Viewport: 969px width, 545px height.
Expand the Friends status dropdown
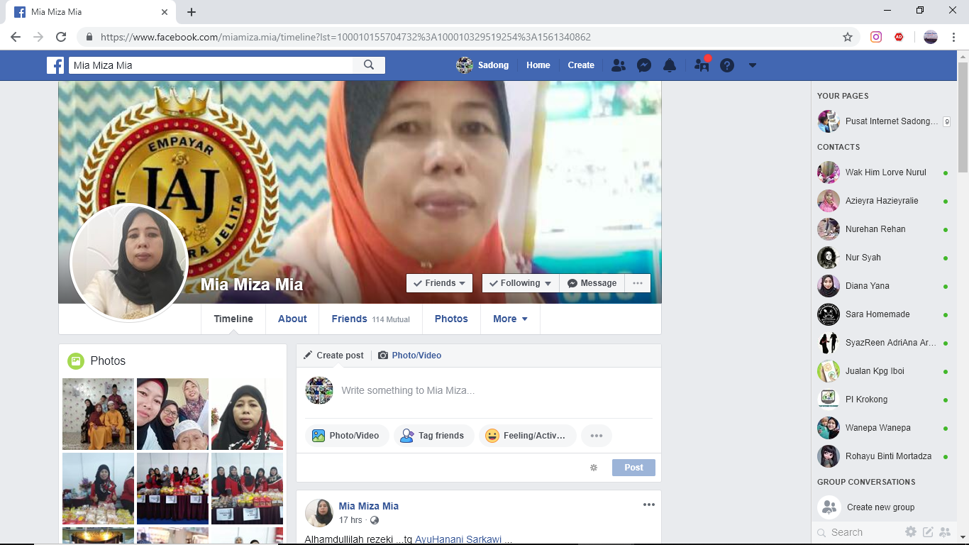coord(439,283)
